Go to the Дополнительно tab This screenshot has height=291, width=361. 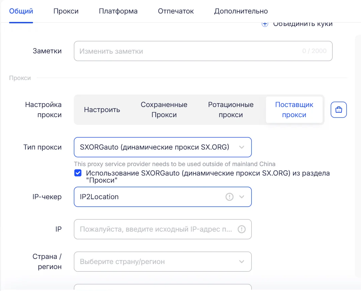coord(241,11)
